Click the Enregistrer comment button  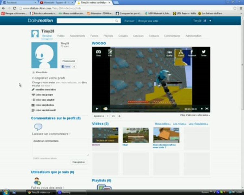click(x=79, y=162)
